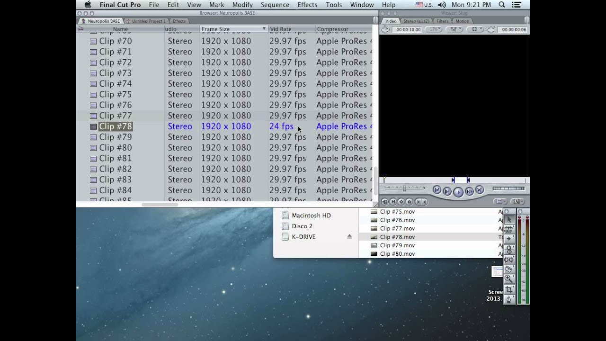Open the File menu
The height and width of the screenshot is (341, 606).
[x=154, y=5]
